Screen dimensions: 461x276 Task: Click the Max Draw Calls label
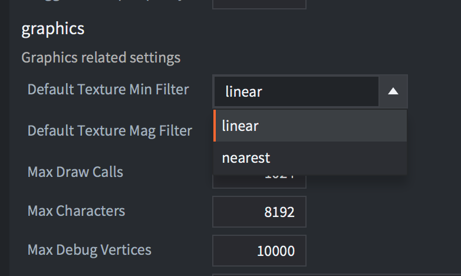(75, 172)
